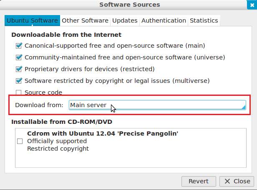The width and height of the screenshot is (257, 190).
Task: Click the Software Sources title bar
Action: pos(129,5)
